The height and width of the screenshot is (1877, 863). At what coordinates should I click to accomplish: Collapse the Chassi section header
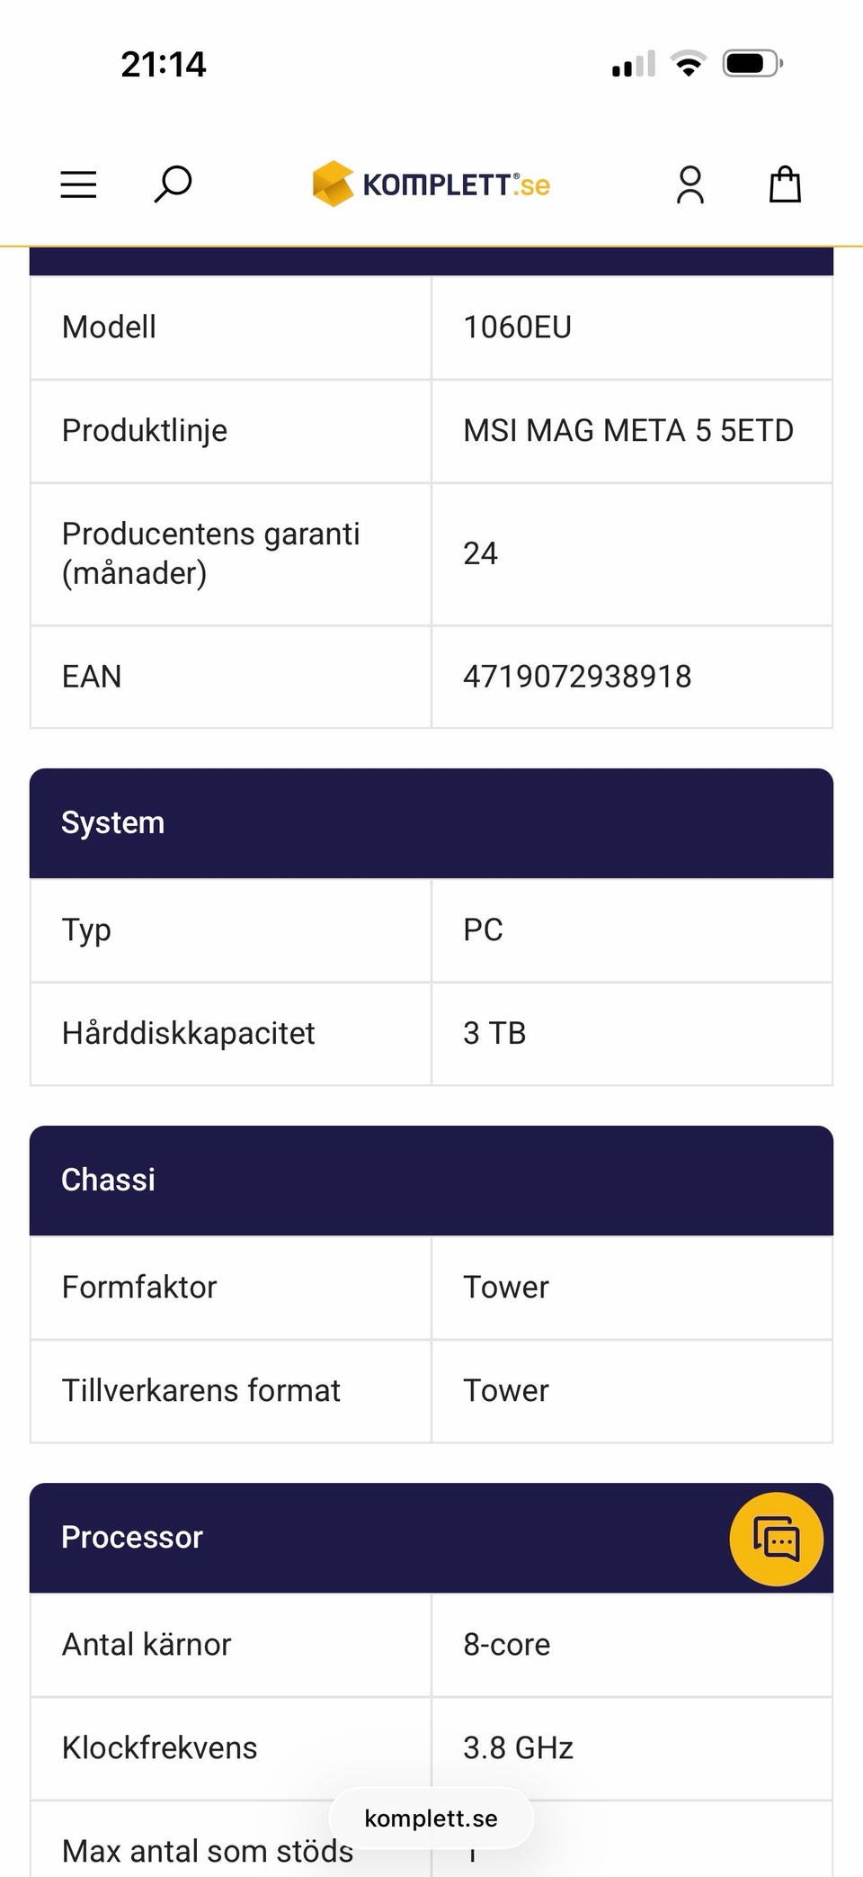(431, 1180)
